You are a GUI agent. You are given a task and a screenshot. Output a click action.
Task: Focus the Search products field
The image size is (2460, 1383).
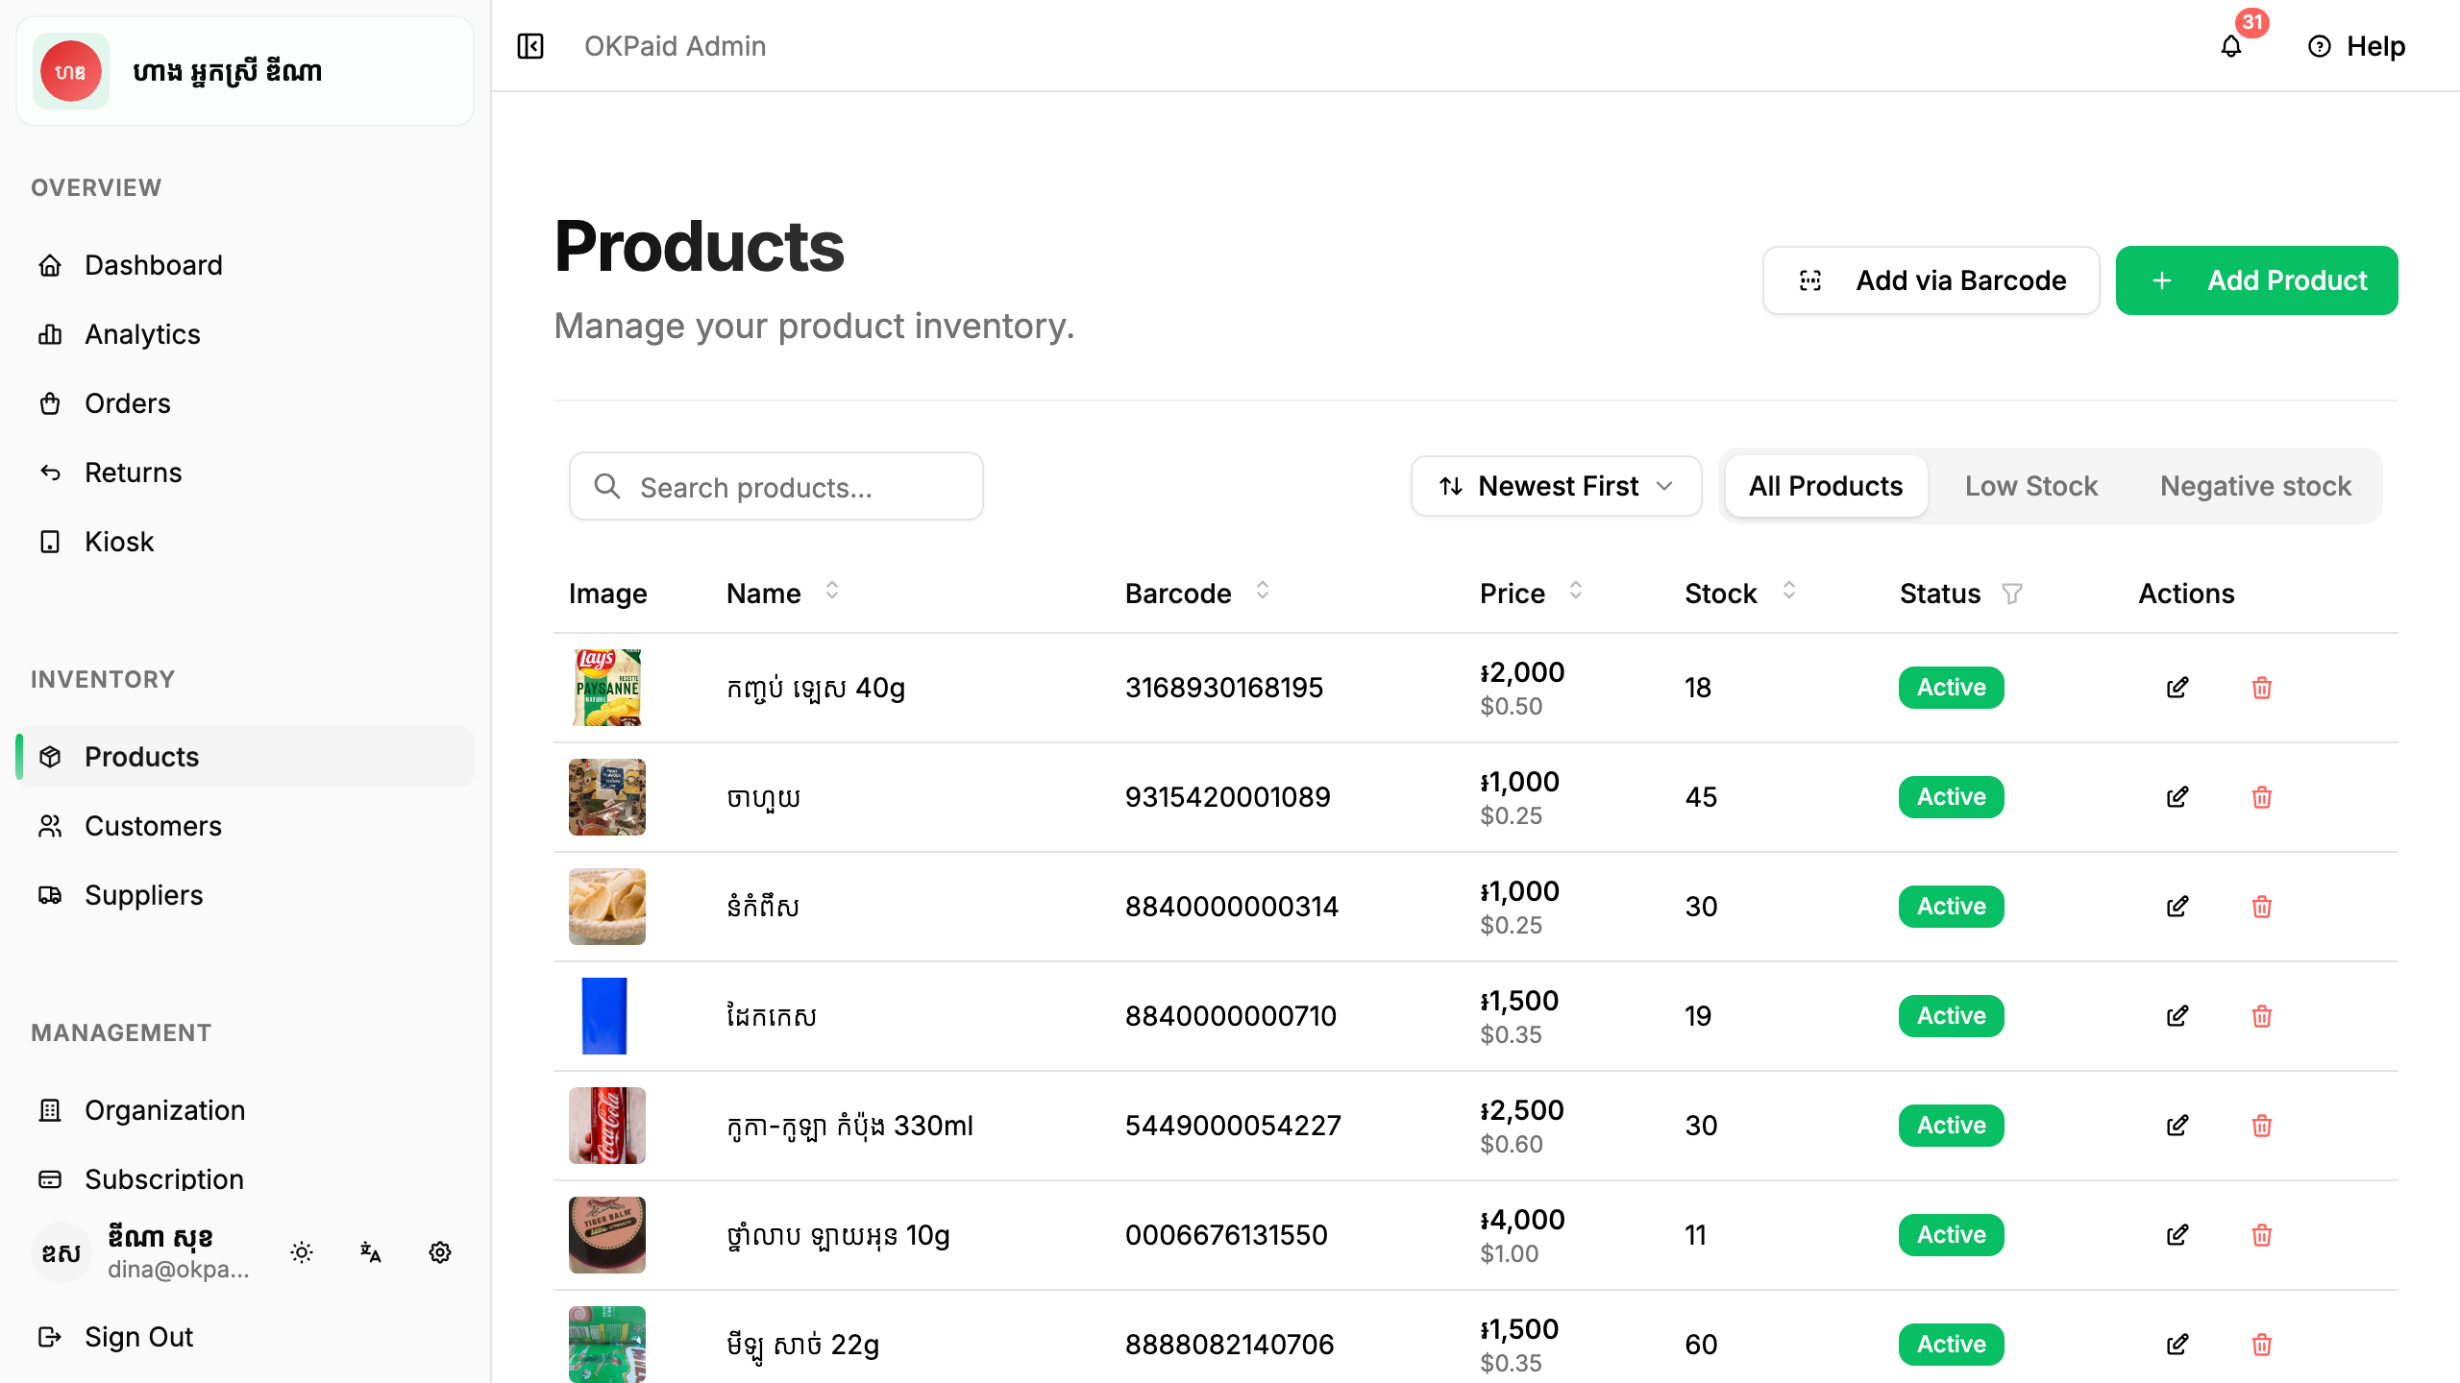(x=776, y=486)
